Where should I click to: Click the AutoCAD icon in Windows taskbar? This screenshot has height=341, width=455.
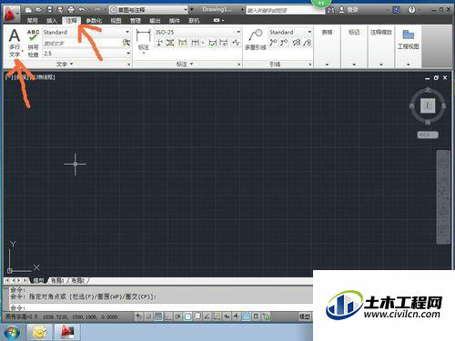(67, 332)
